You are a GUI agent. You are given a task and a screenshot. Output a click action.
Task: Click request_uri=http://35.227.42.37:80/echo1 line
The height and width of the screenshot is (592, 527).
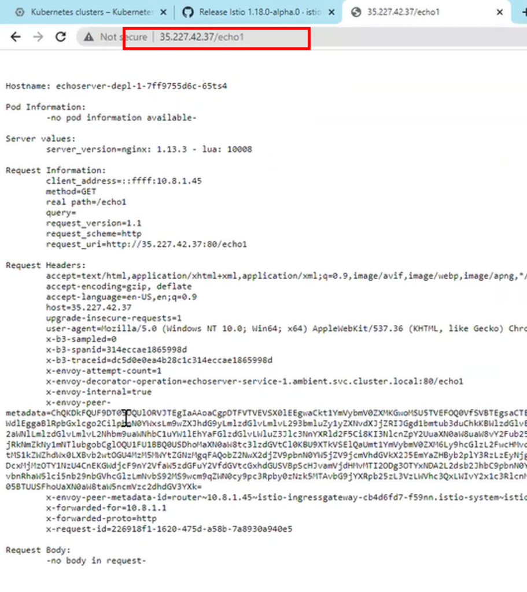coord(146,245)
